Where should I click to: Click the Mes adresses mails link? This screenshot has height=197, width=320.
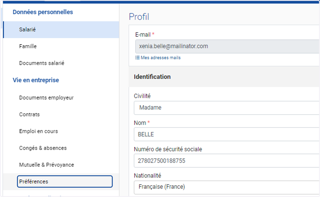point(161,58)
